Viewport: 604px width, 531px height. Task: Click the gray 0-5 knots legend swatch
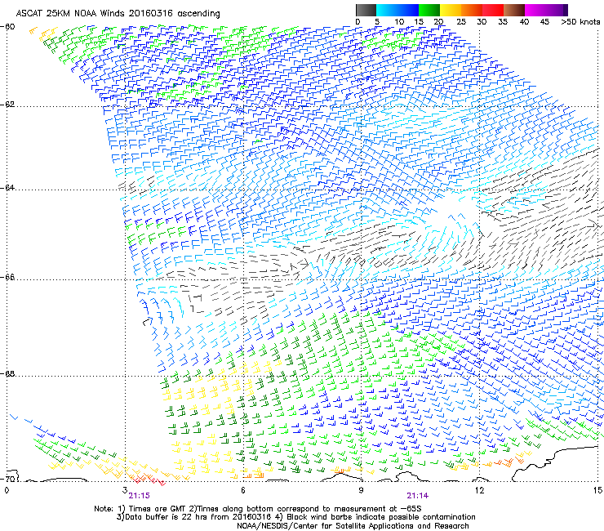(366, 10)
